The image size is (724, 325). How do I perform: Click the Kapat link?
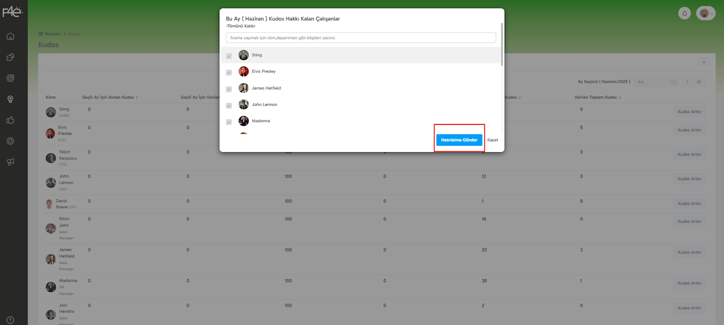[493, 140]
